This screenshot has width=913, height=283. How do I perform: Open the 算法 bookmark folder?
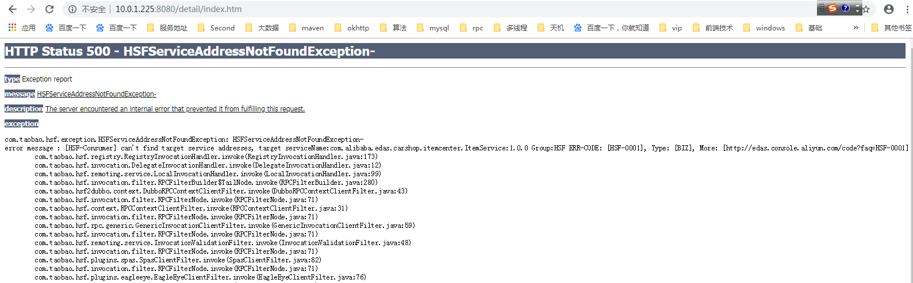[393, 28]
